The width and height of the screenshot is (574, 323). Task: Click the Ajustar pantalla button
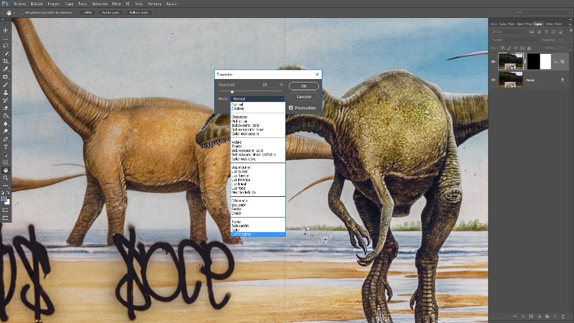110,12
